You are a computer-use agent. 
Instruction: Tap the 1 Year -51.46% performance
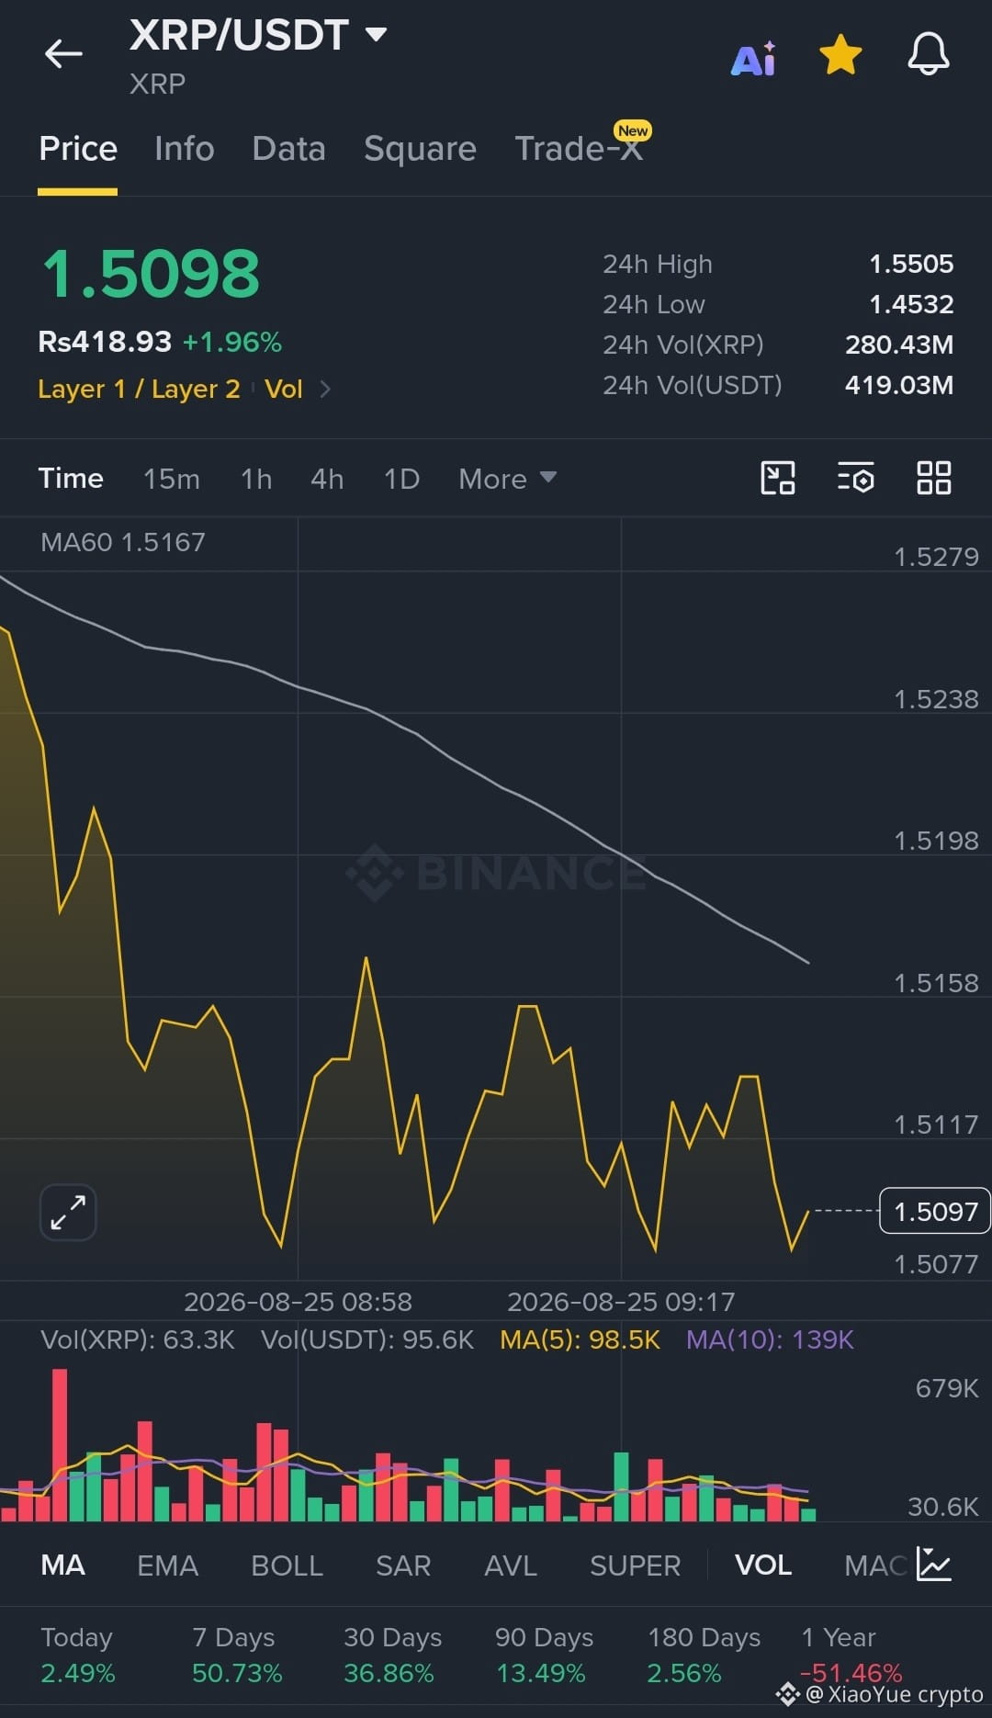click(851, 1655)
